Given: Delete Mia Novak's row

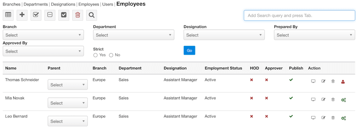Looking at the screenshot, I should point(333,99).
